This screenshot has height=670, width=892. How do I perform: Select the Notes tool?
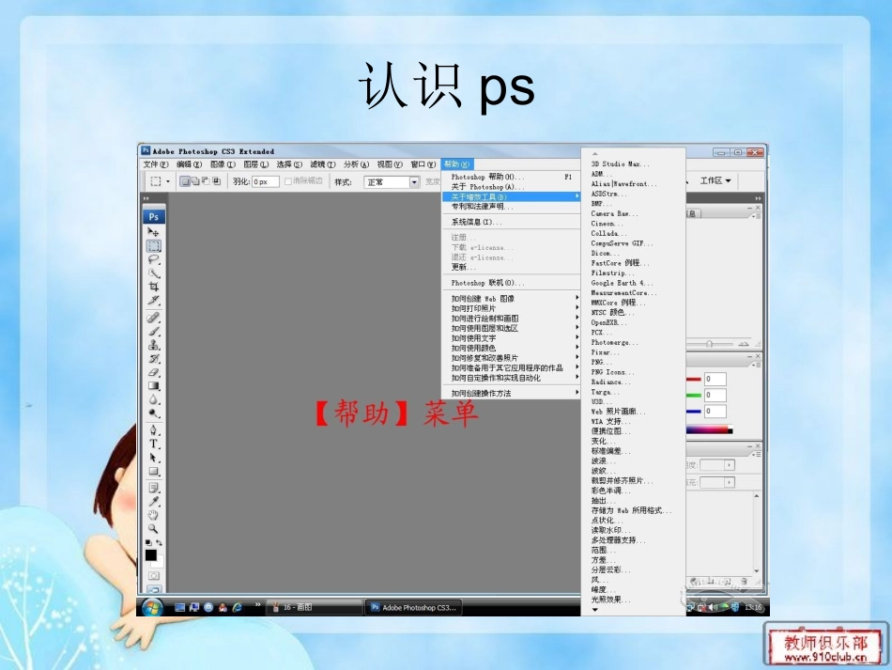[x=154, y=488]
